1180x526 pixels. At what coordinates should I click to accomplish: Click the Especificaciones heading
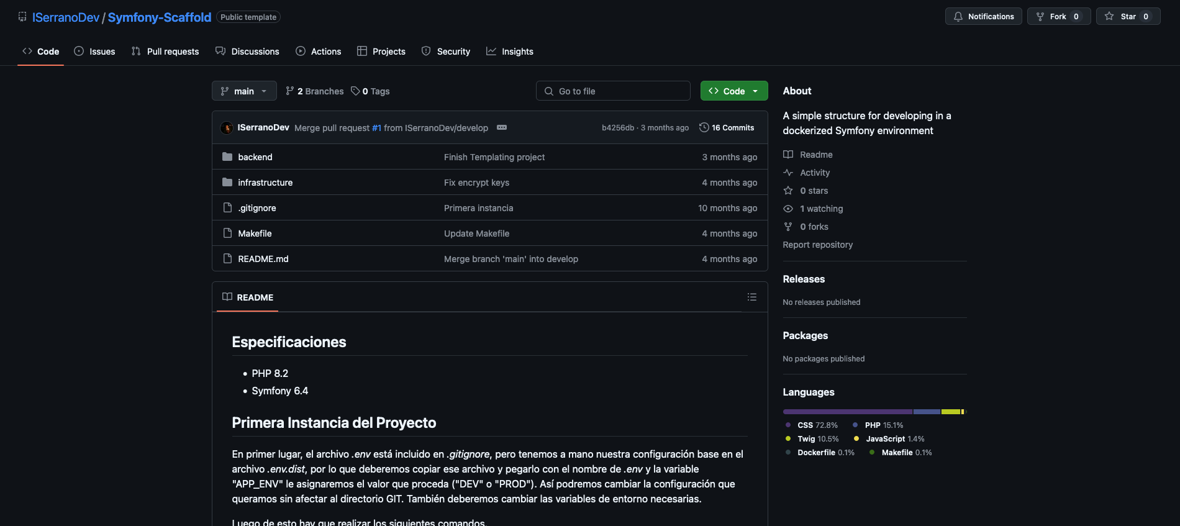click(x=289, y=342)
